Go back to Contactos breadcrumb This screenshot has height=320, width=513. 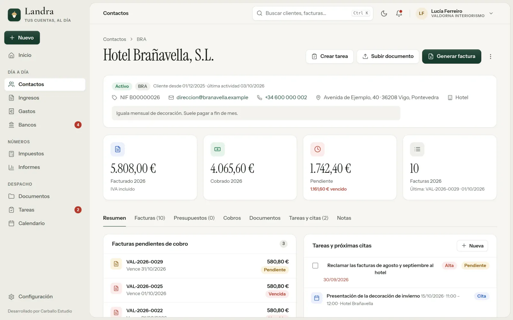coord(114,39)
